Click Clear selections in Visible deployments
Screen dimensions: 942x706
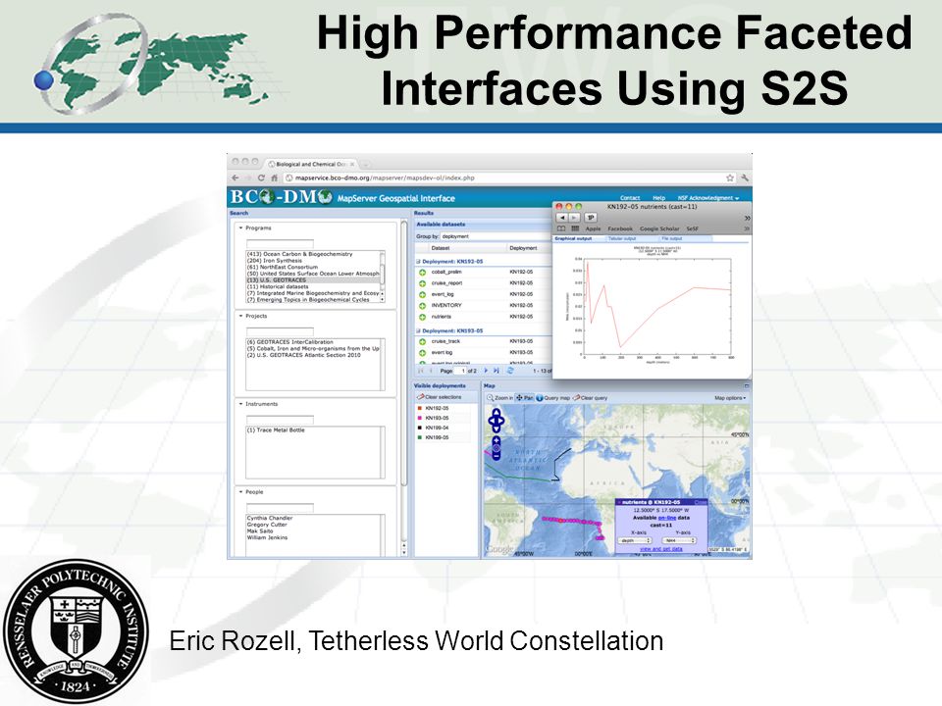440,397
